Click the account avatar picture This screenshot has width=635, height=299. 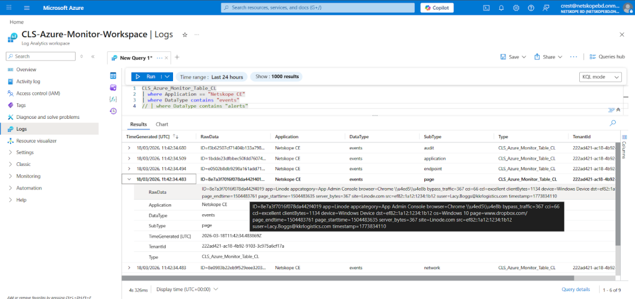point(628,7)
